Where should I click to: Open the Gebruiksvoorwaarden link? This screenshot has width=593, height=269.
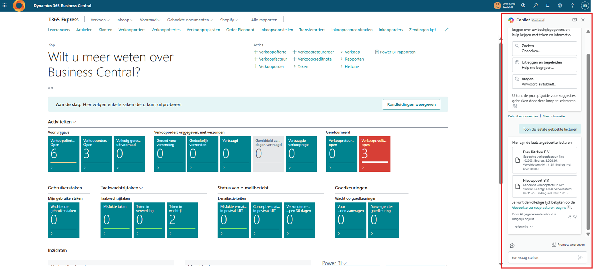tap(523, 116)
